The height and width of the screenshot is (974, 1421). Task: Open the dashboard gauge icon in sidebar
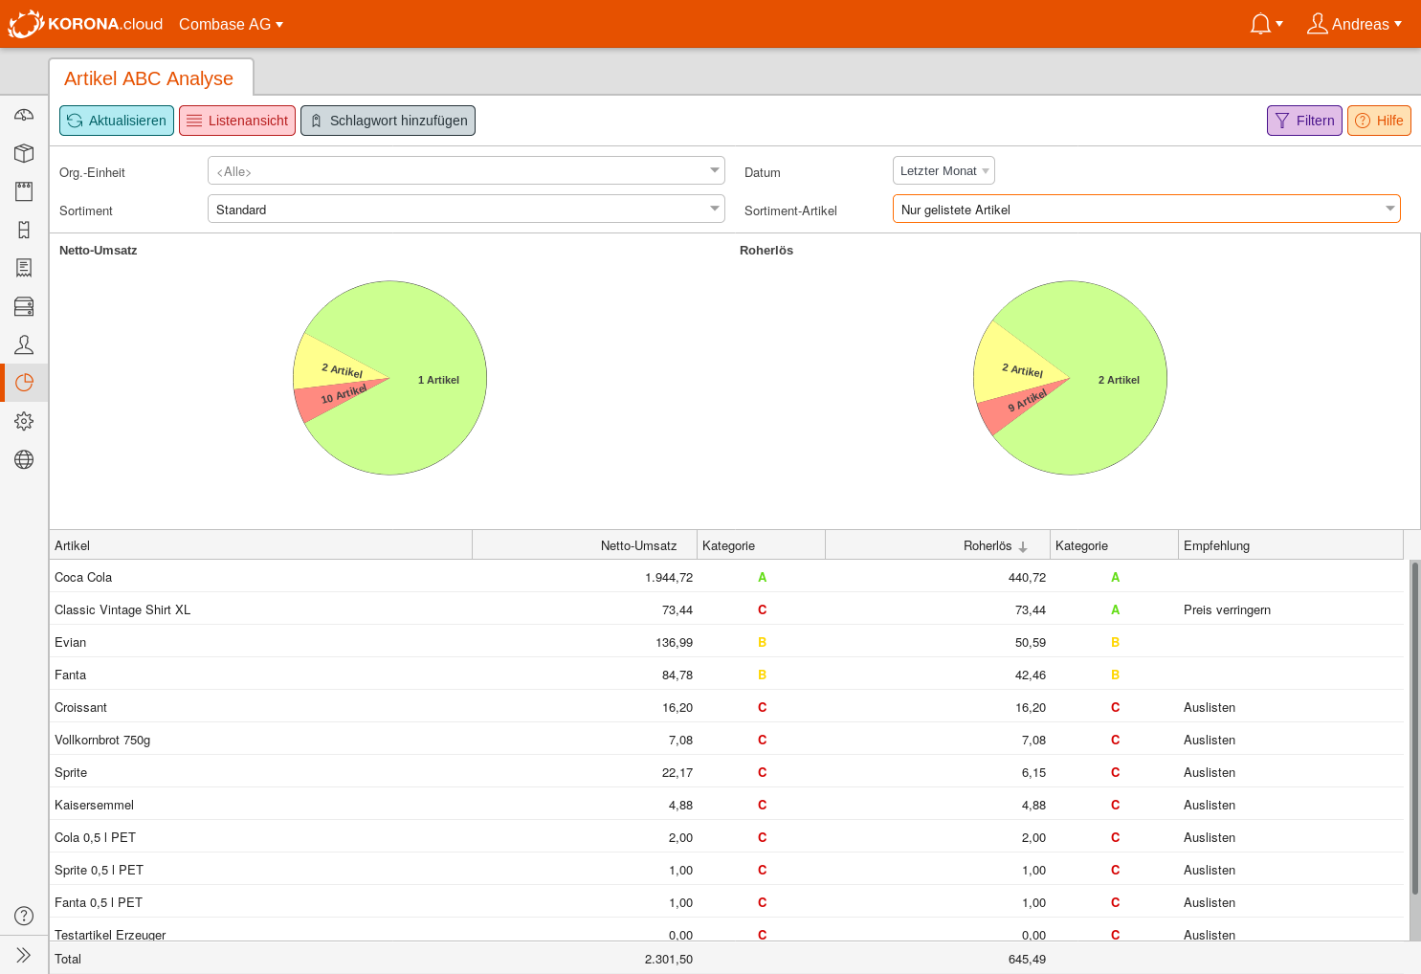click(x=24, y=115)
